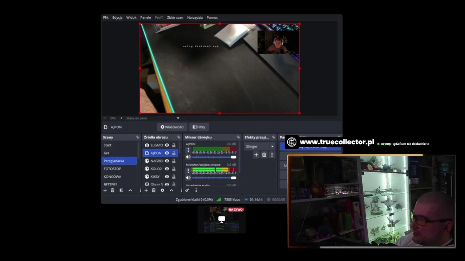Open Mikrofon/Wejście liniowe channel options menu
The image size is (465, 261).
click(x=188, y=170)
